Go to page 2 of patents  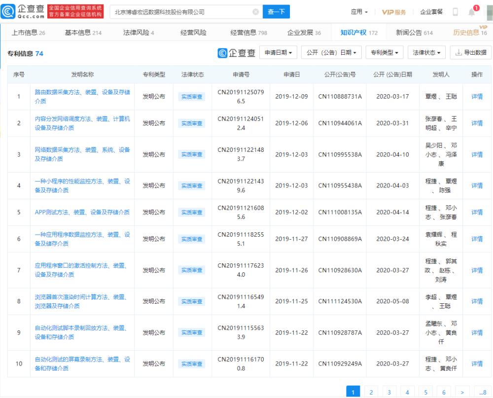coord(371,392)
